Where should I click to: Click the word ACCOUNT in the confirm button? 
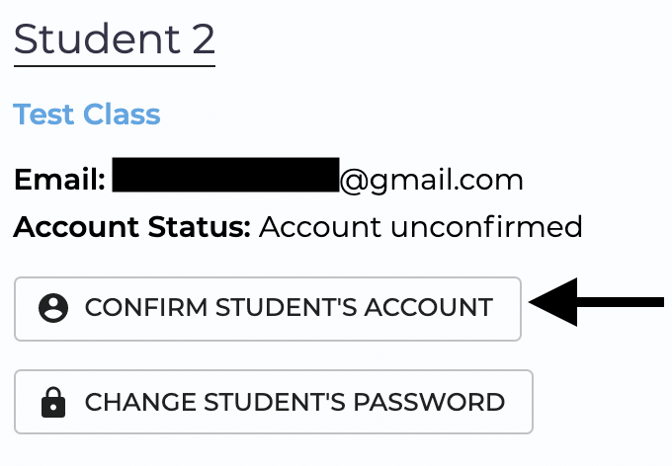(429, 307)
